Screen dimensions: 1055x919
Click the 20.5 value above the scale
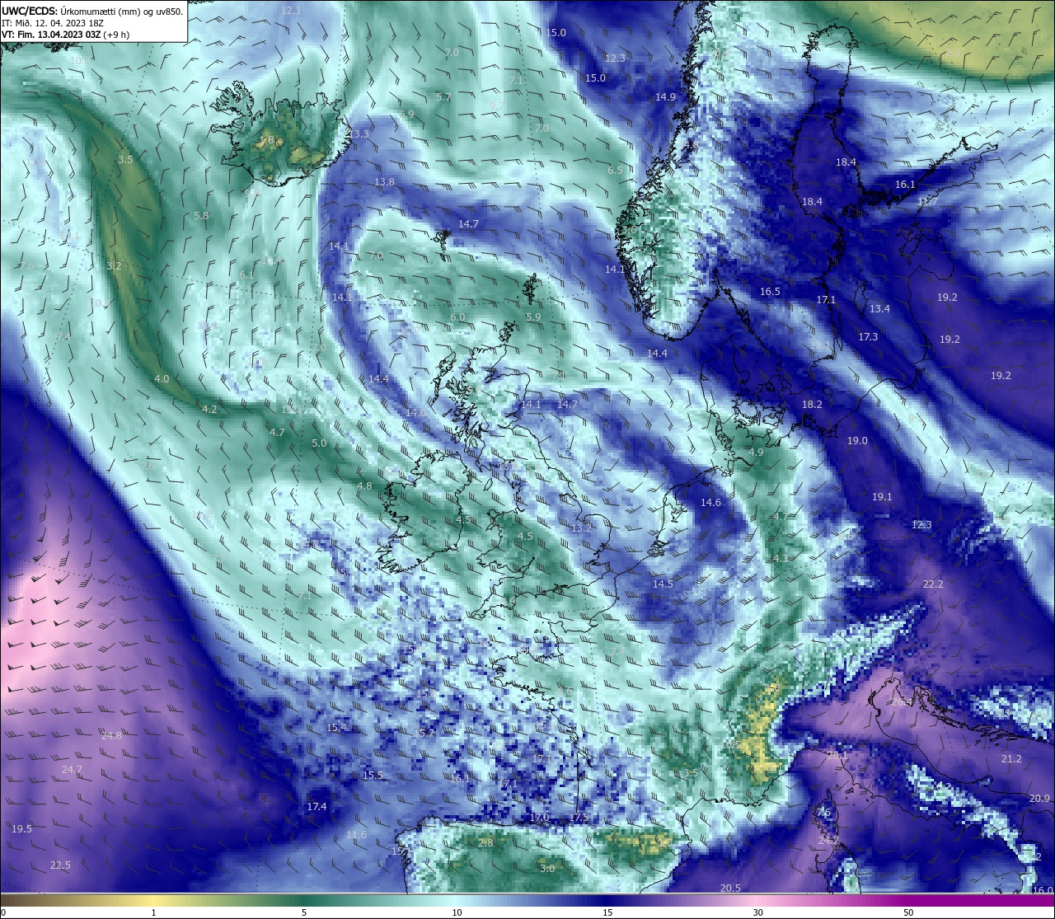click(730, 888)
